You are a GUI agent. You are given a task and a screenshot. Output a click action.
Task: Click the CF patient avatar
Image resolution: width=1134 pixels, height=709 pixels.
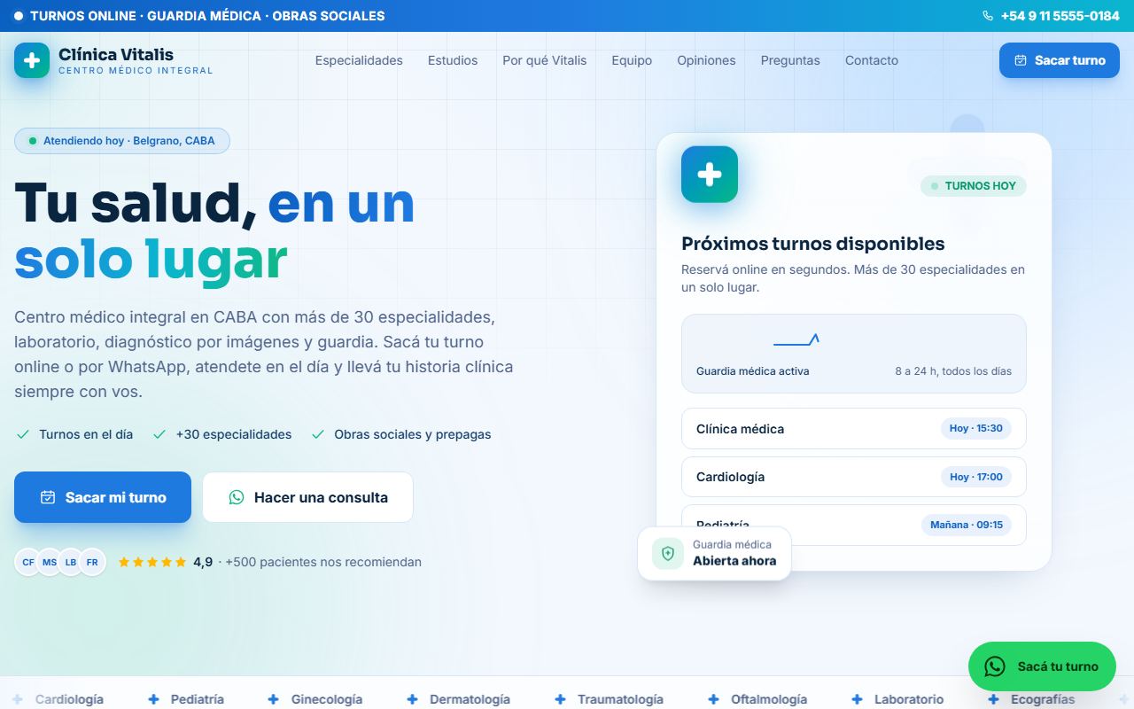[x=28, y=562]
